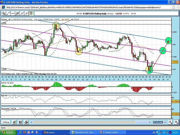Open the 15 Minutes timeframe dropdown
Viewport: 180px width, 135px height.
[160, 122]
